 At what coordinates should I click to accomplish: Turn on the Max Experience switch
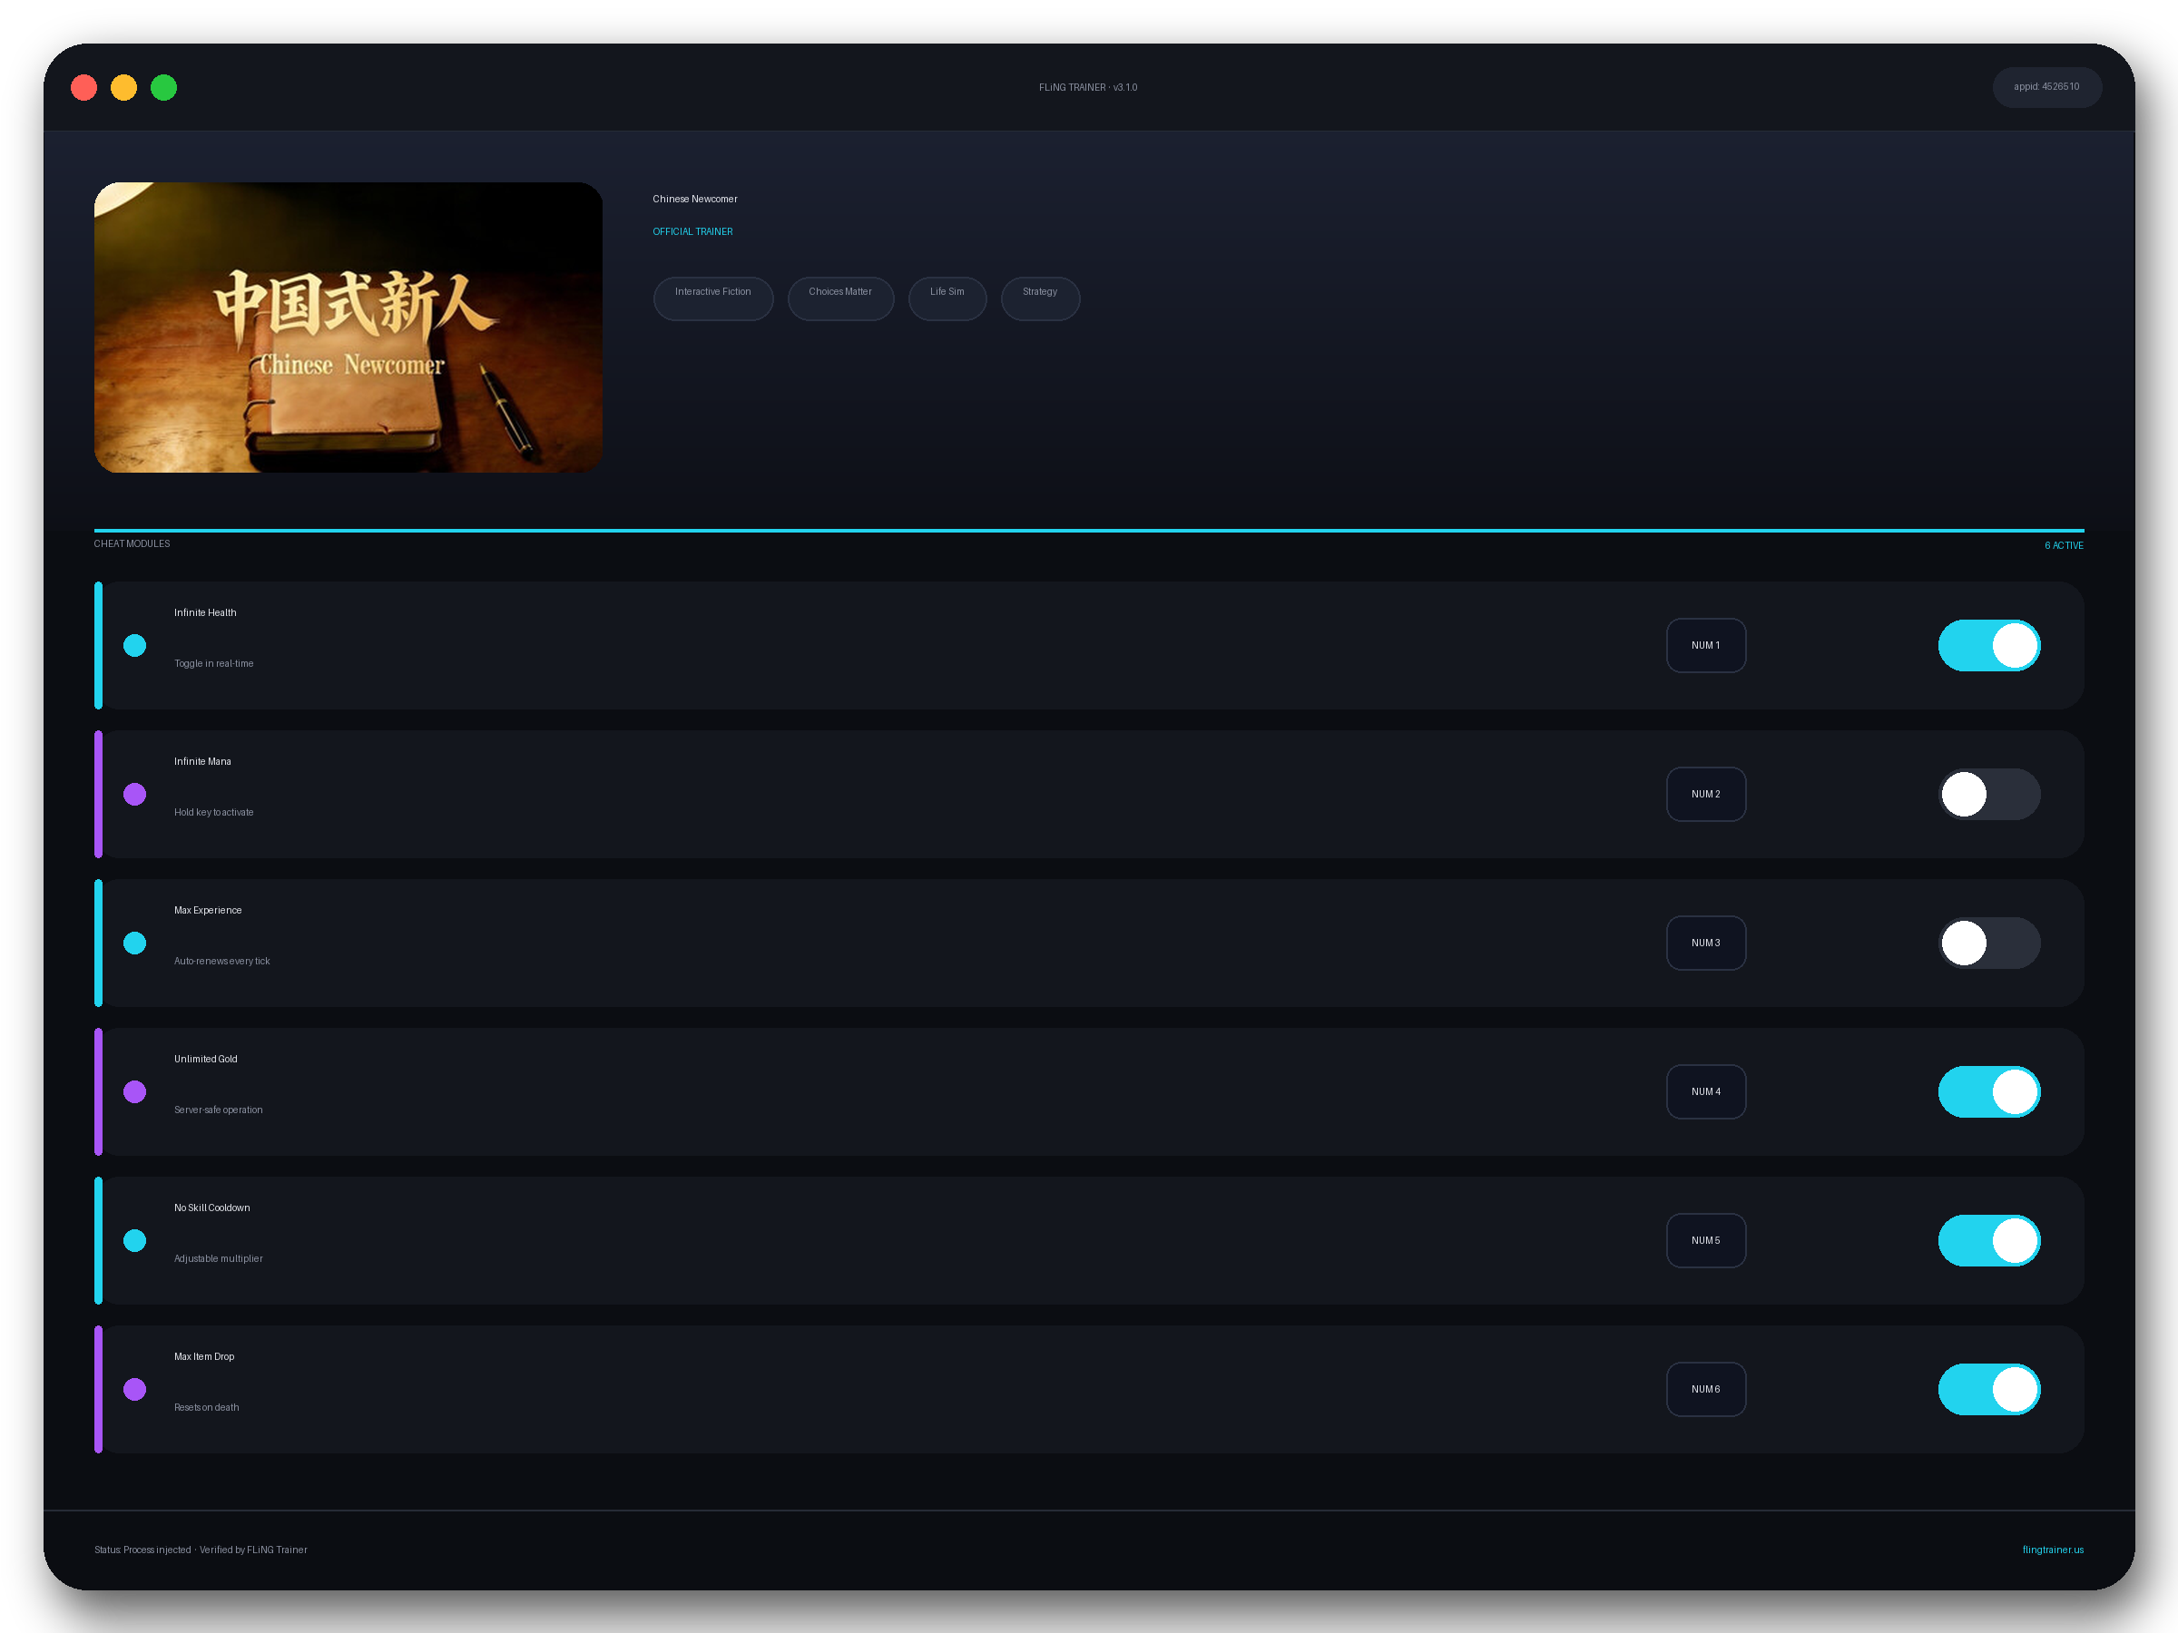click(1989, 942)
